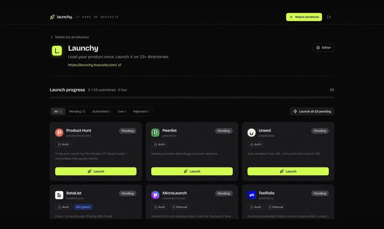Click the Launchy product logo thumbnail
This screenshot has width=384, height=229.
click(x=57, y=51)
